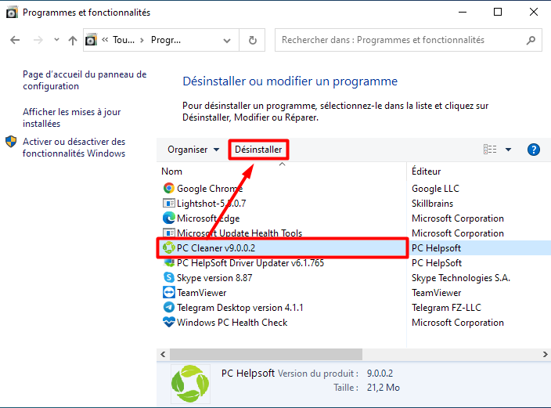Click the Éditeur column header
This screenshot has height=408, width=551.
[x=426, y=172]
